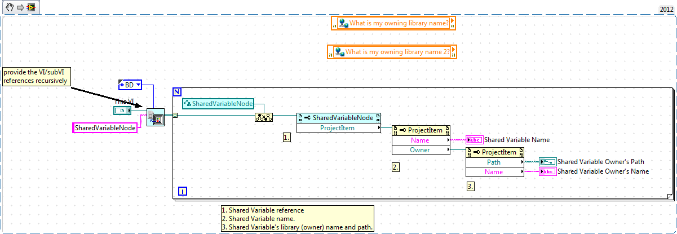The width and height of the screenshot is (677, 234).
Task: Click 'What is my owning library name 2?' variable
Action: tap(392, 52)
